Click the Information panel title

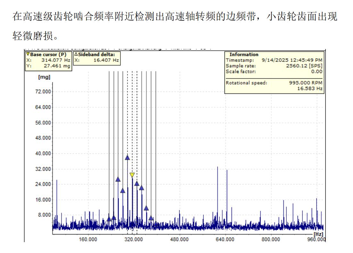coord(244,54)
